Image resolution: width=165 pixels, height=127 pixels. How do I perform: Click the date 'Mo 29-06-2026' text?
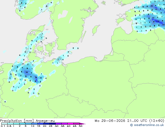pyautogui.click(x=110, y=121)
